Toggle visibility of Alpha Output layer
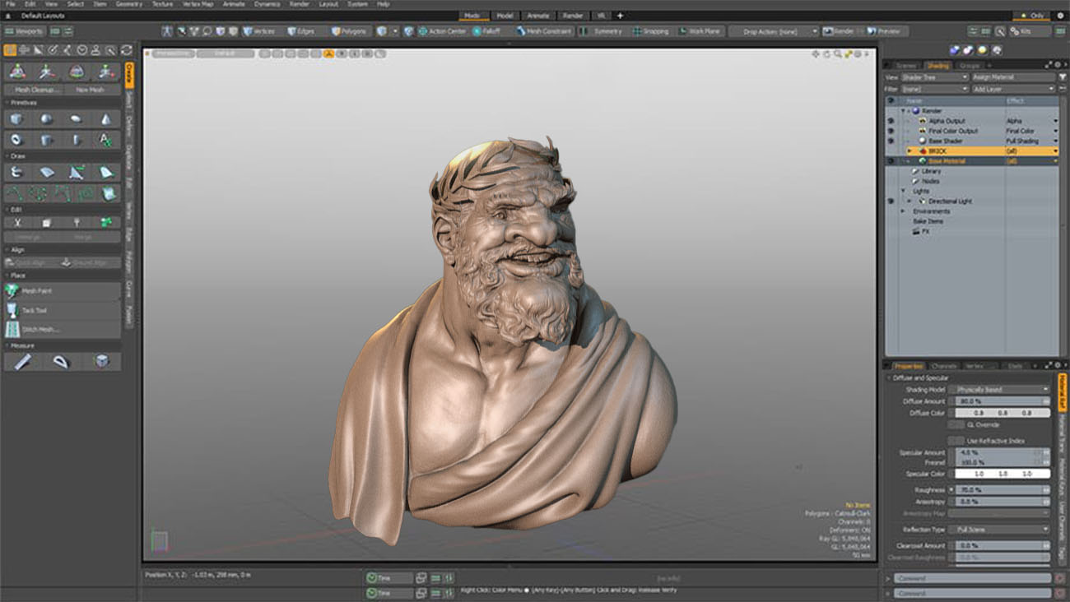The image size is (1070, 602). pyautogui.click(x=891, y=121)
